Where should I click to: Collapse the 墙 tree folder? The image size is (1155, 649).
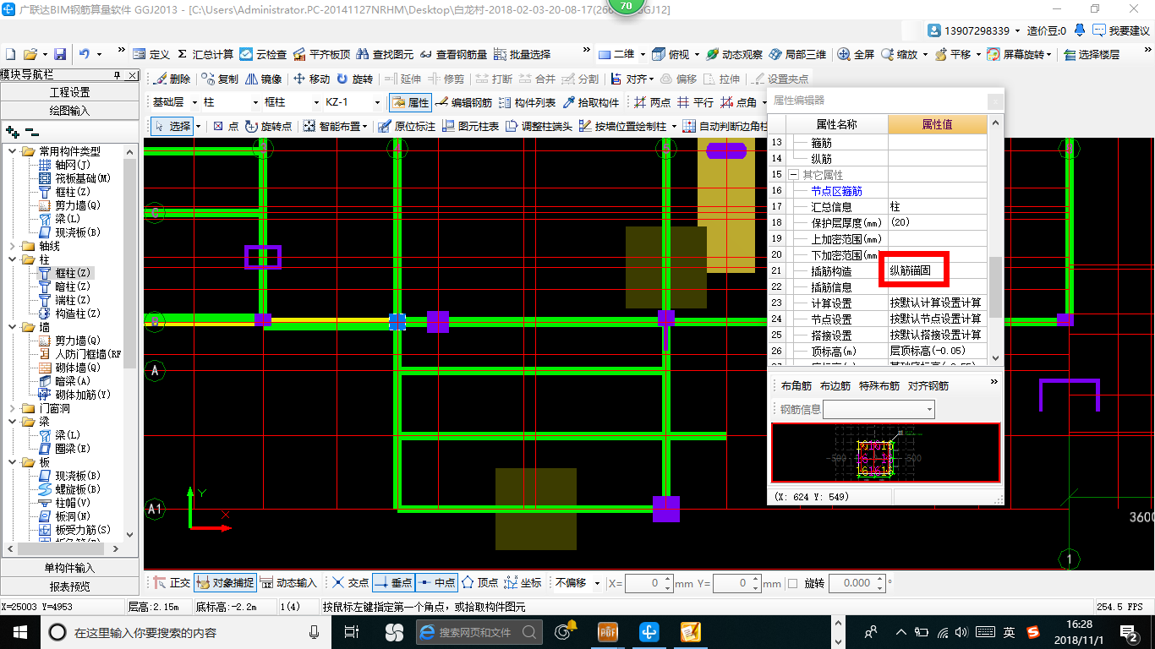point(14,327)
